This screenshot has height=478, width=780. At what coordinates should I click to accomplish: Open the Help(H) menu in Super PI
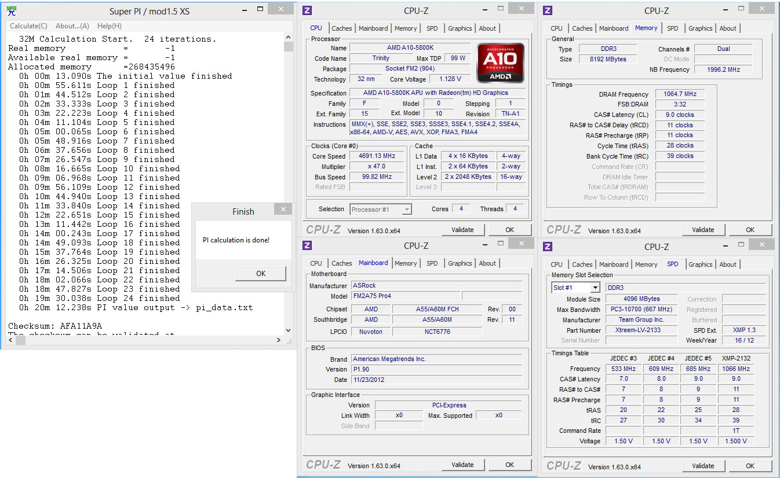click(x=110, y=26)
